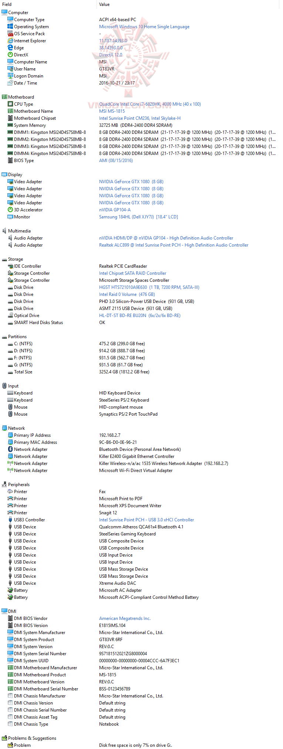The width and height of the screenshot is (283, 749).
Task: Open Realtek ALC899 audio controller link
Action: tap(173, 245)
